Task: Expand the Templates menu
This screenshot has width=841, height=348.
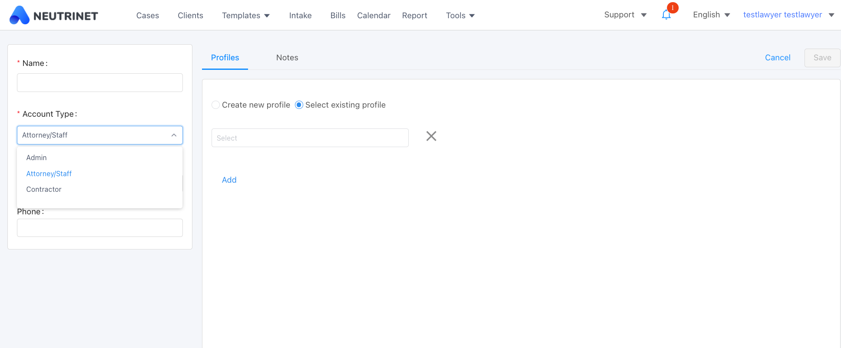Action: tap(245, 16)
